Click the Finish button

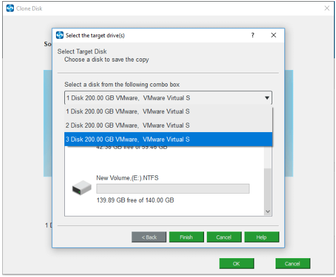click(186, 237)
